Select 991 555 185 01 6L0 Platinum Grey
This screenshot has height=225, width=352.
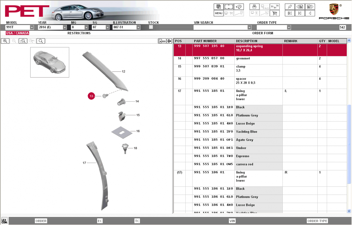click(x=260, y=117)
